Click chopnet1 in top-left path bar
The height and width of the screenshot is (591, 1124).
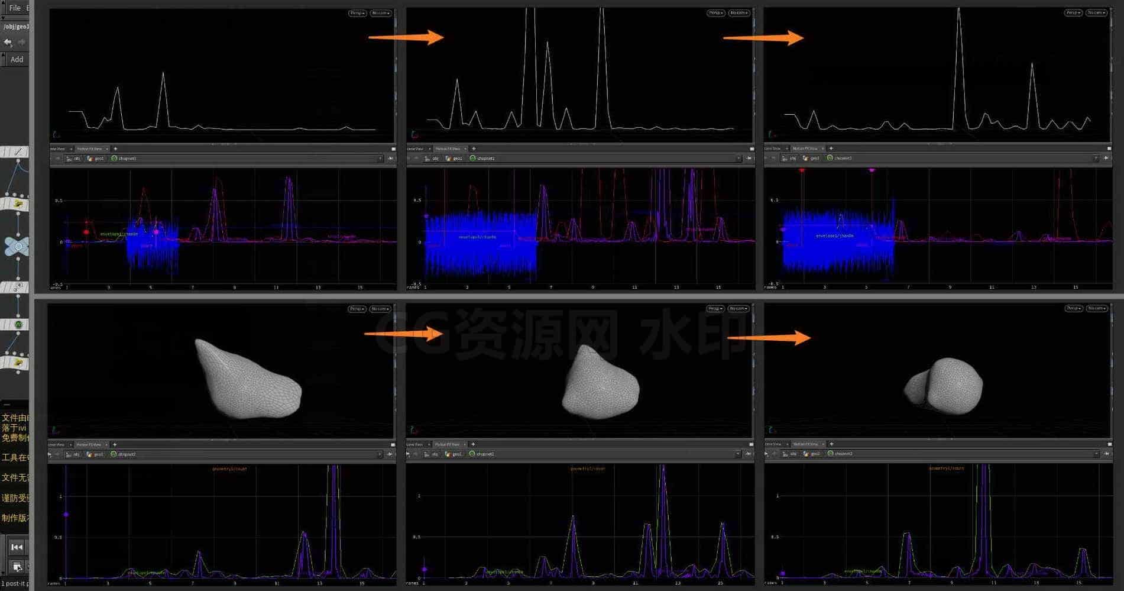coord(124,159)
